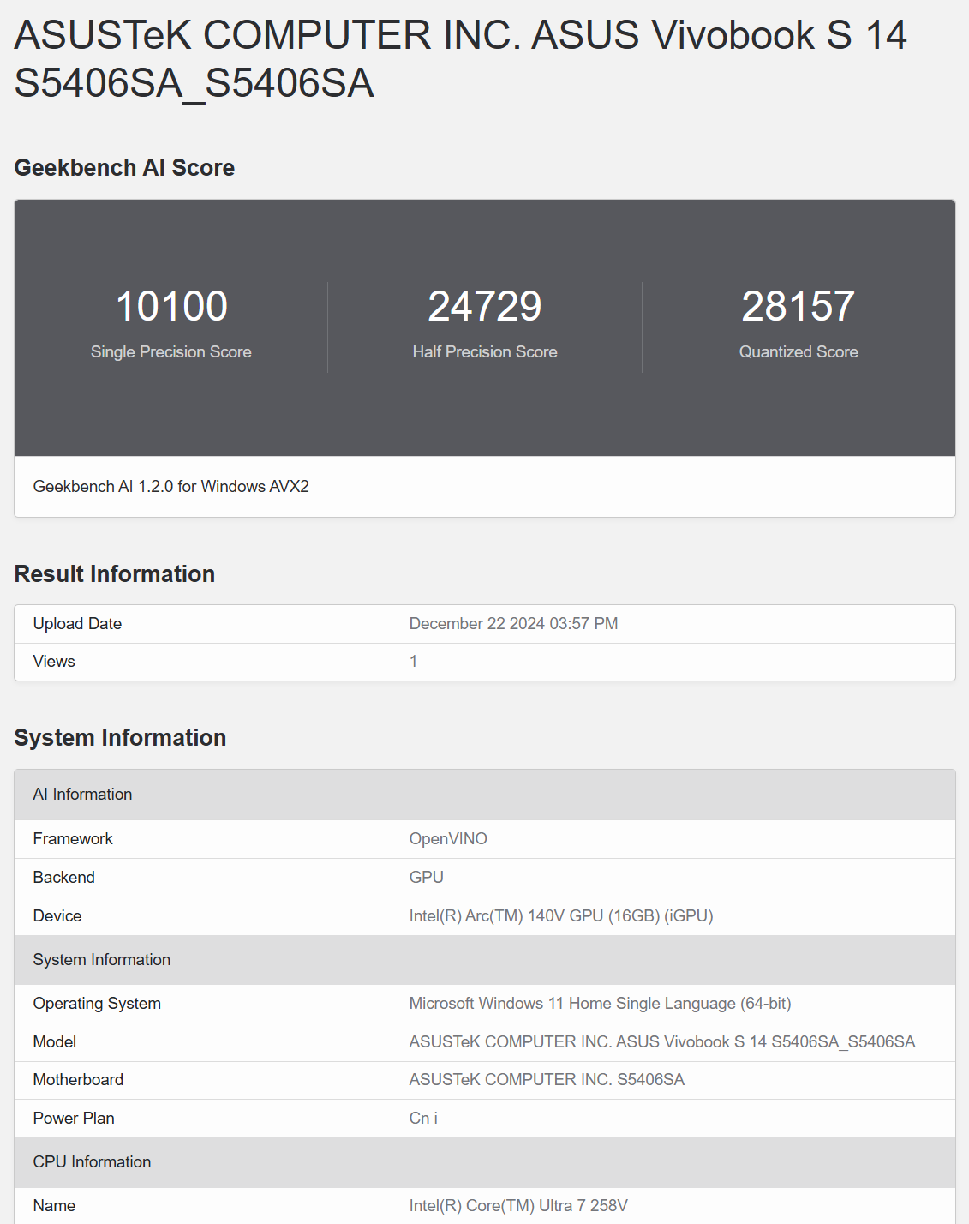The image size is (969, 1224).
Task: Click the Half Precision Score value 24729
Action: [485, 306]
